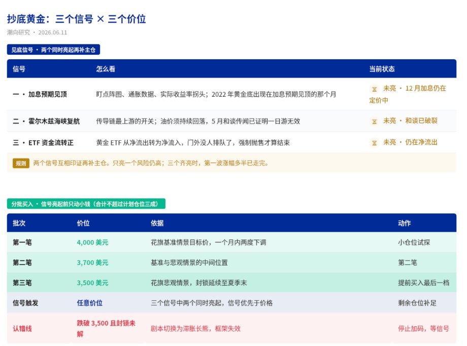
Task: Click the 价位 column header
Action: pyautogui.click(x=83, y=223)
